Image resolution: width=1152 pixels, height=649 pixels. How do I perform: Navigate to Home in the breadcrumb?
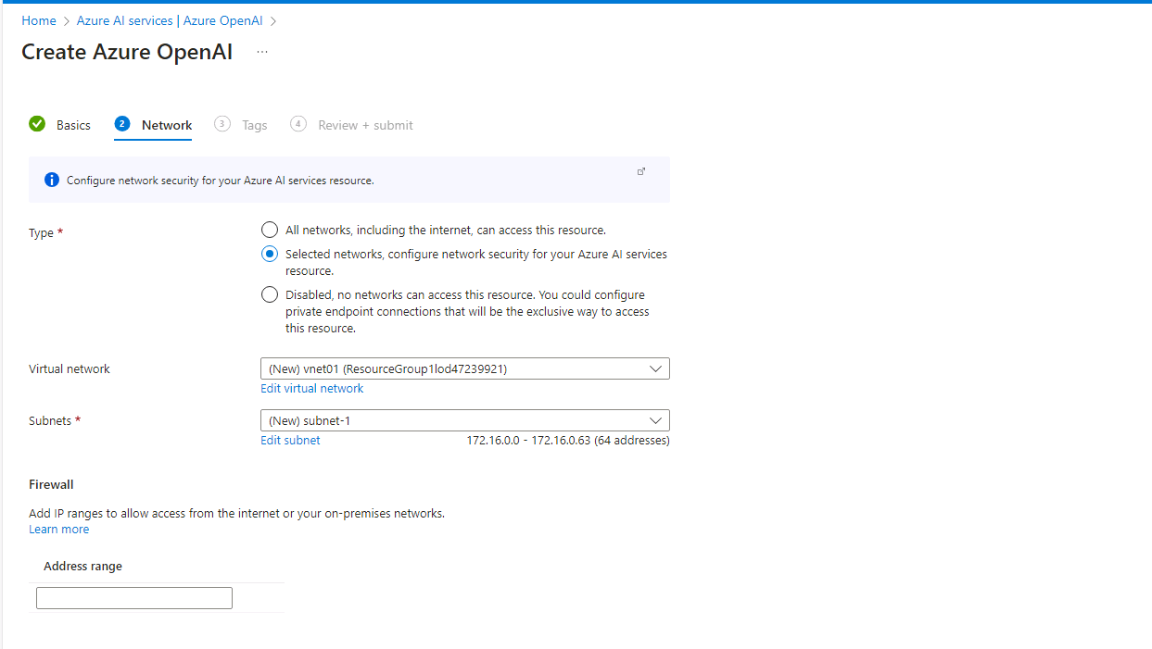(39, 20)
